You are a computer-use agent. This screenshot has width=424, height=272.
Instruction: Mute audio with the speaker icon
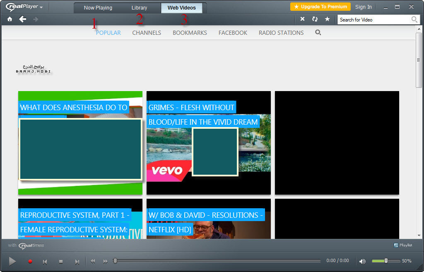[x=362, y=261]
